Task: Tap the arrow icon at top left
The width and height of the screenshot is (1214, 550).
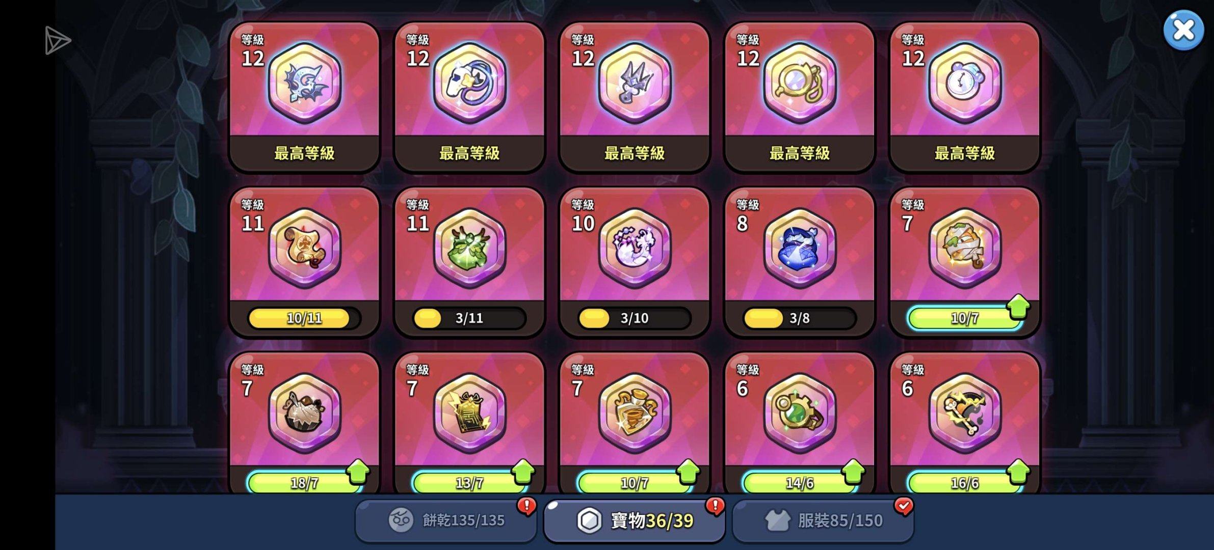Action: coord(58,40)
